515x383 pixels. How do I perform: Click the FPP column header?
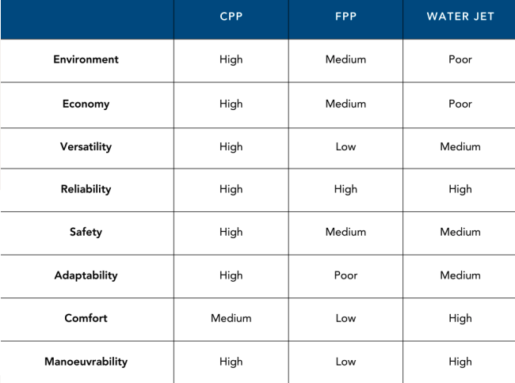coord(345,17)
